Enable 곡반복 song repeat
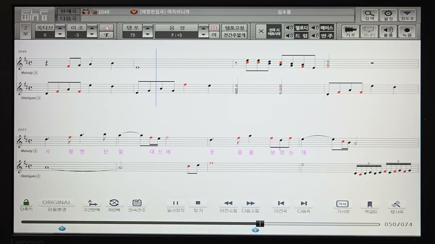Image resolution: width=435 pixels, height=244 pixels. pyautogui.click(x=114, y=205)
